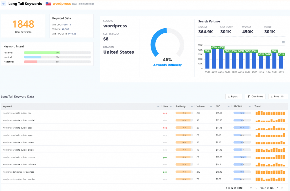Screen dimensions: 290x191
Task: Select the 'wordpress website builder cost' row
Action: [144, 128]
